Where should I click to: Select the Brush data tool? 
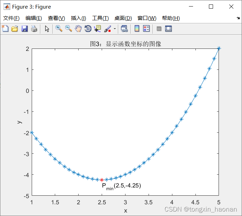click(x=108, y=29)
